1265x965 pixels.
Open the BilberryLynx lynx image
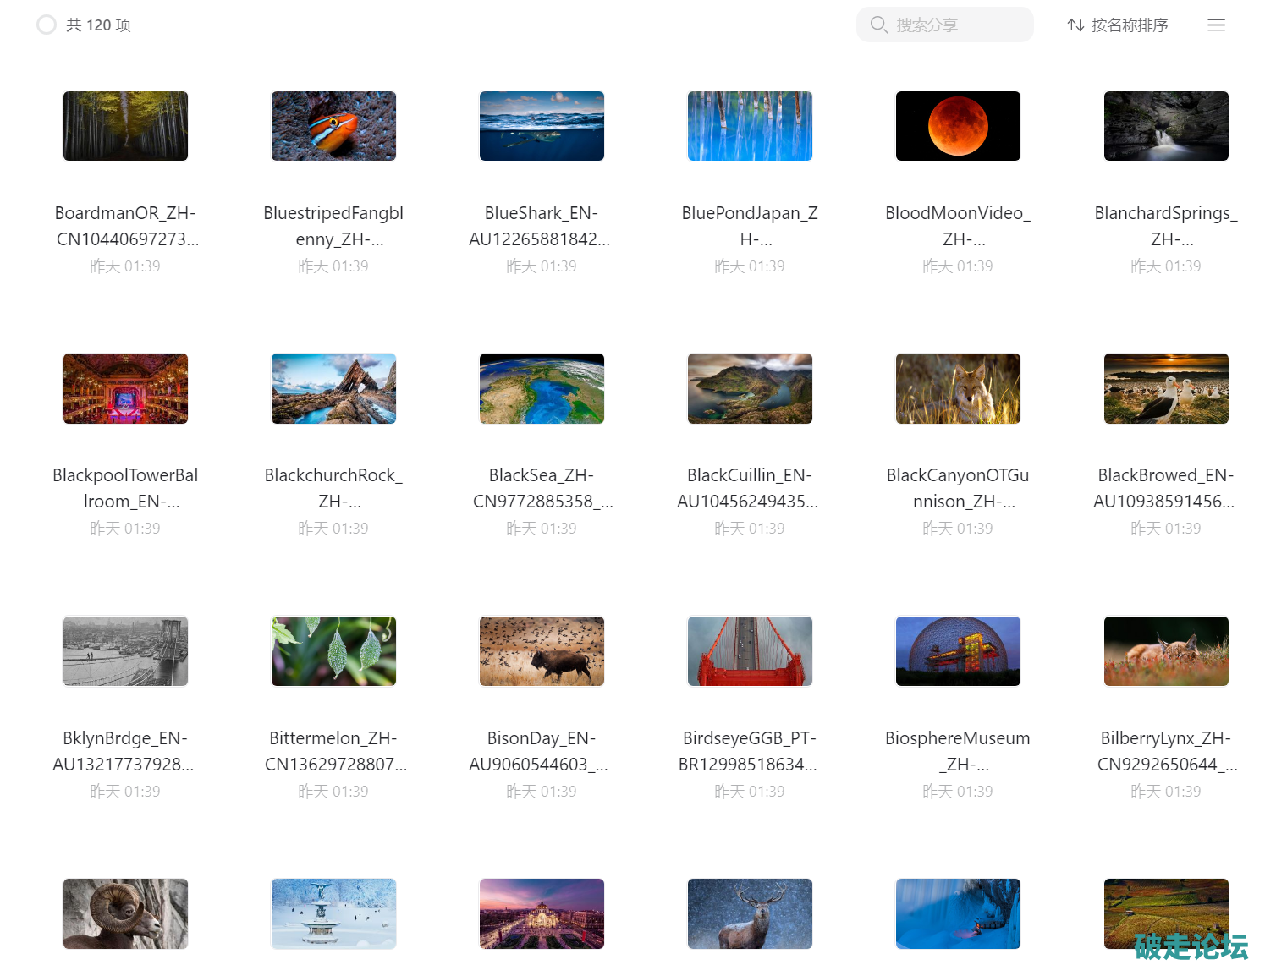tap(1166, 651)
